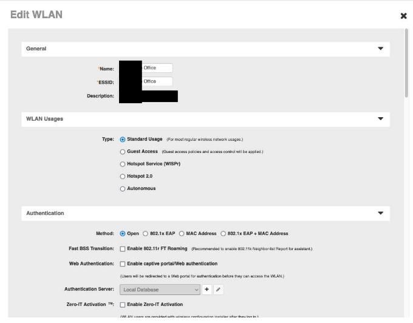Close the Edit WLAN dialog

[403, 16]
